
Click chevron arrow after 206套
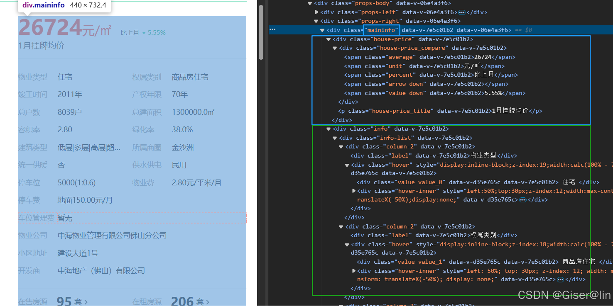pos(208,302)
